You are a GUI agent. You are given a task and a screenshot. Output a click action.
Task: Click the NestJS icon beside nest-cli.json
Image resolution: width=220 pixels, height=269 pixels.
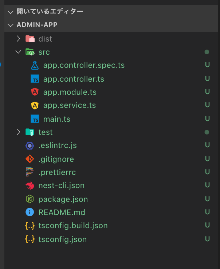[x=30, y=186]
